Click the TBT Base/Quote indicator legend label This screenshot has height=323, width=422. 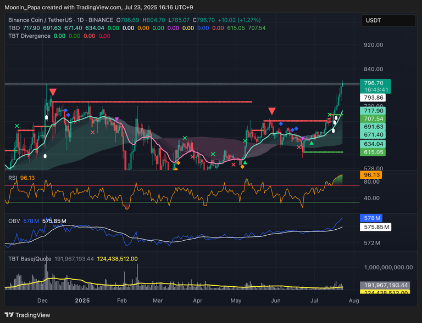pos(30,259)
